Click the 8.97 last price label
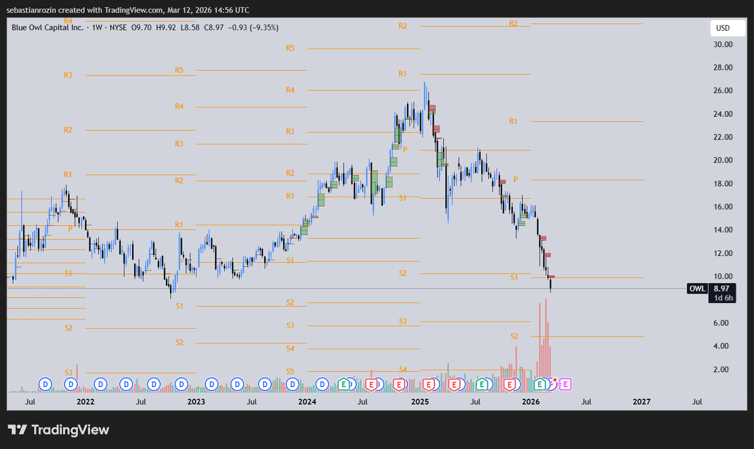 point(721,289)
